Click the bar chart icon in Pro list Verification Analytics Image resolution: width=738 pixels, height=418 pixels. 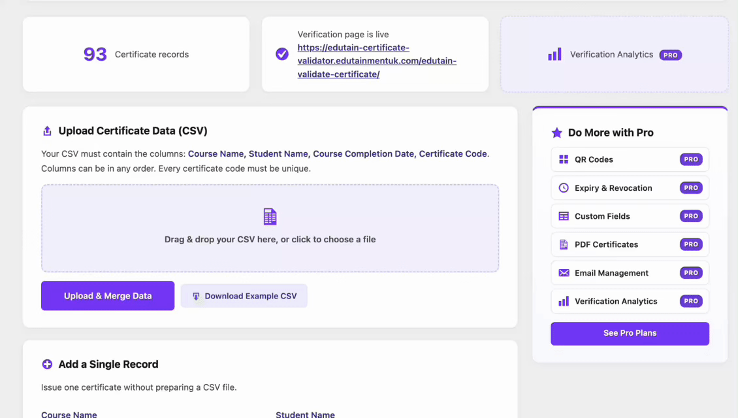(564, 301)
